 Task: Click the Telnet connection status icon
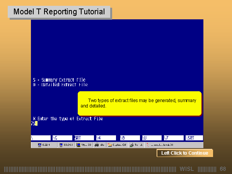point(136,145)
